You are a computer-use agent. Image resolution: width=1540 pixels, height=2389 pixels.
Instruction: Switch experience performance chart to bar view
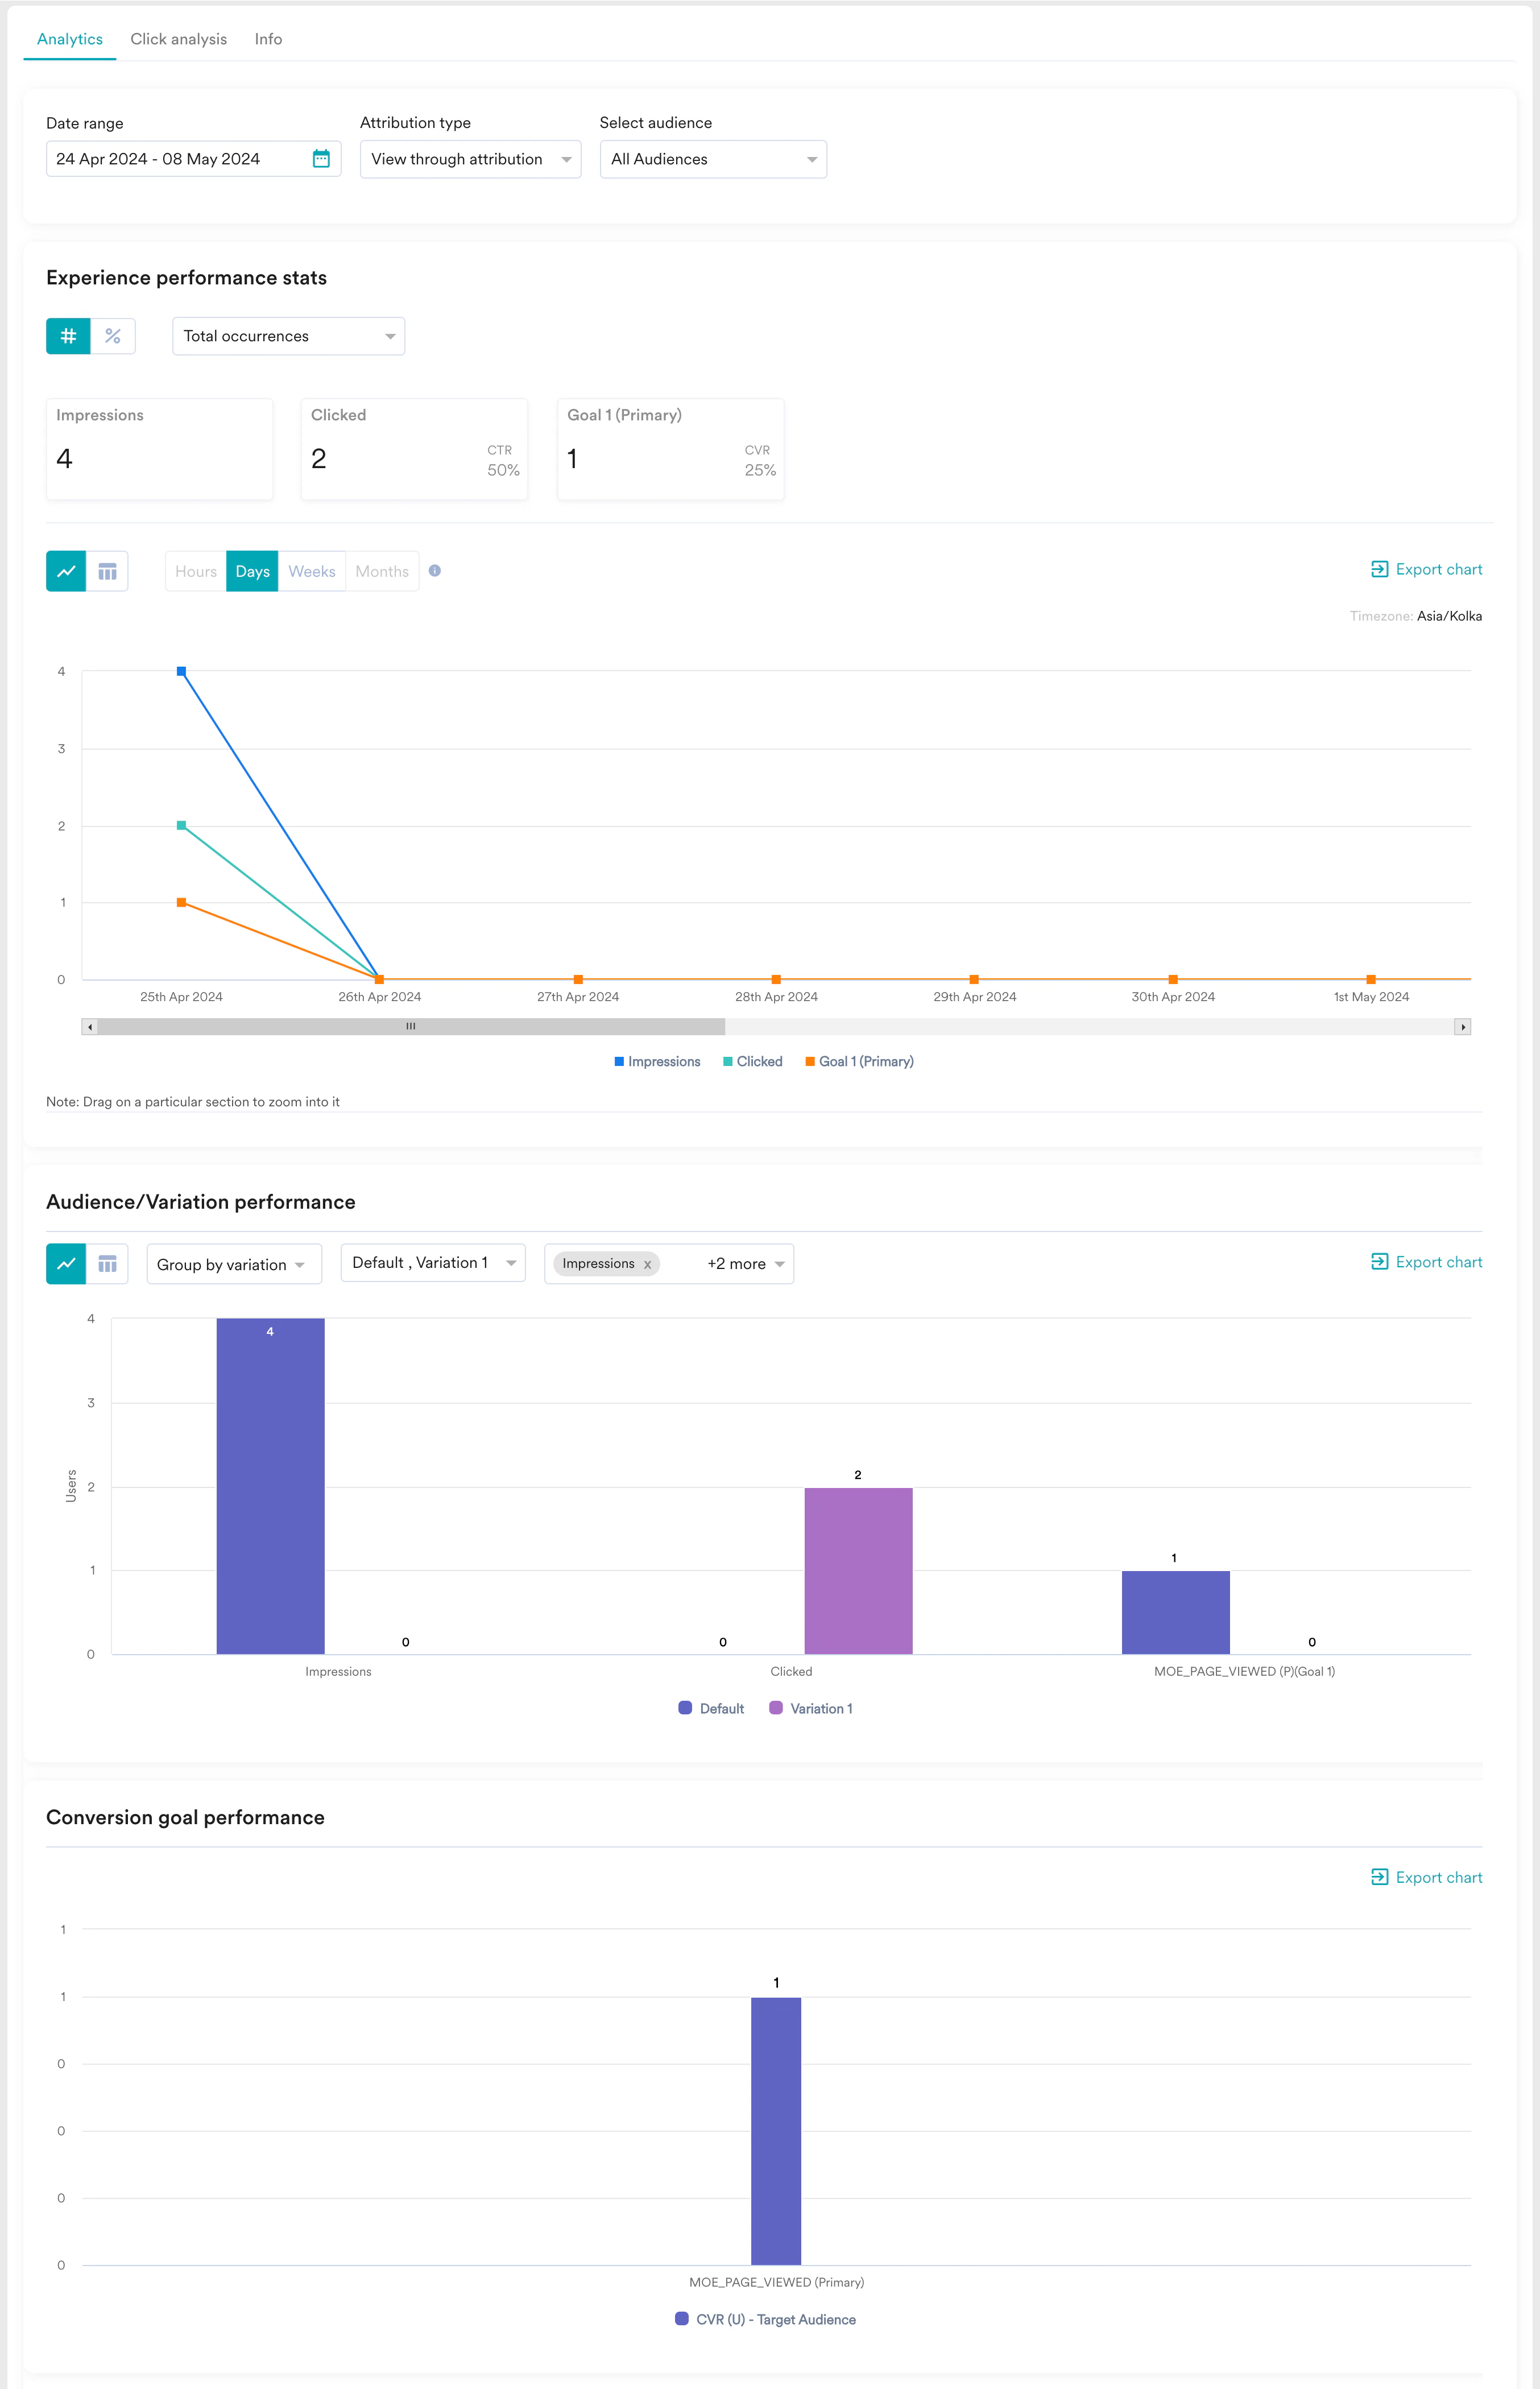point(108,571)
